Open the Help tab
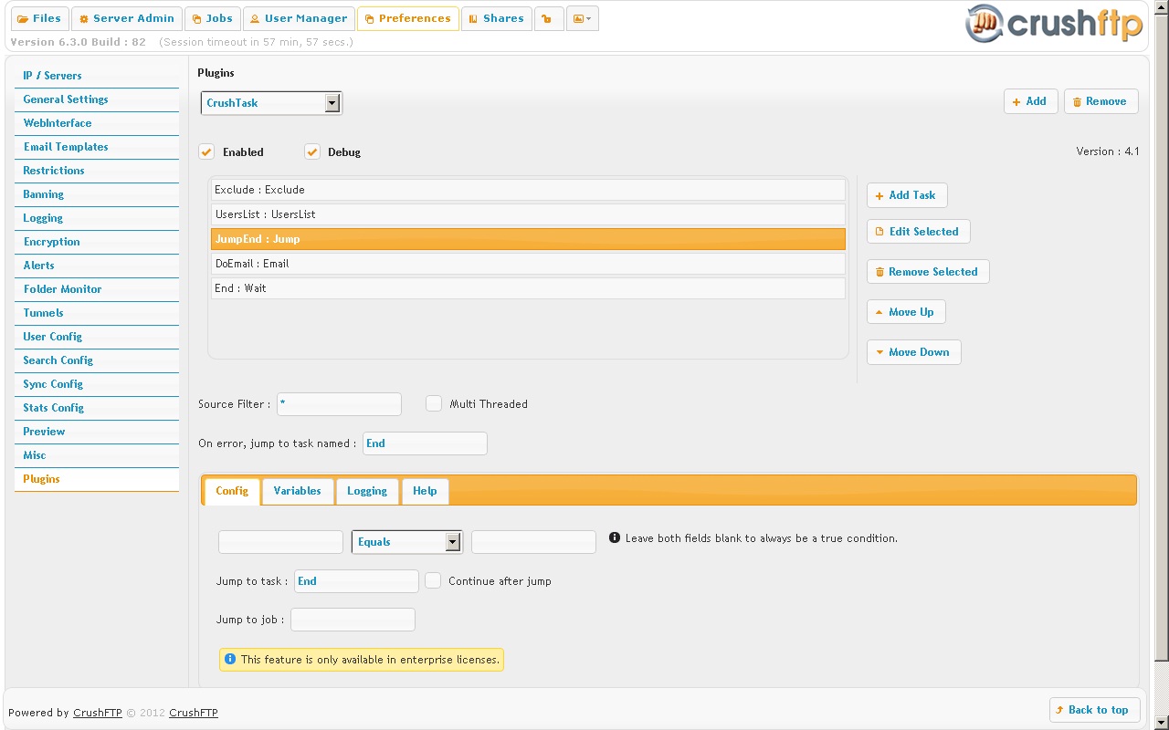This screenshot has width=1169, height=730. coord(425,491)
